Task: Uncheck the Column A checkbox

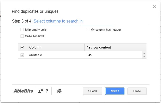Action: (22, 55)
